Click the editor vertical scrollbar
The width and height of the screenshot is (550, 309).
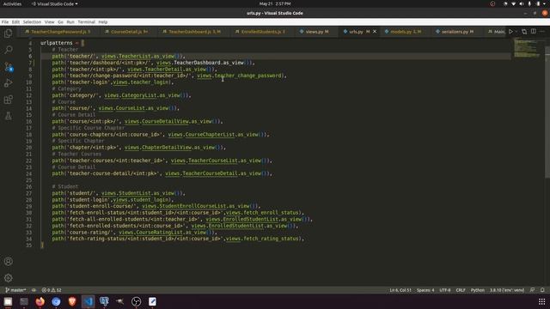(547, 112)
